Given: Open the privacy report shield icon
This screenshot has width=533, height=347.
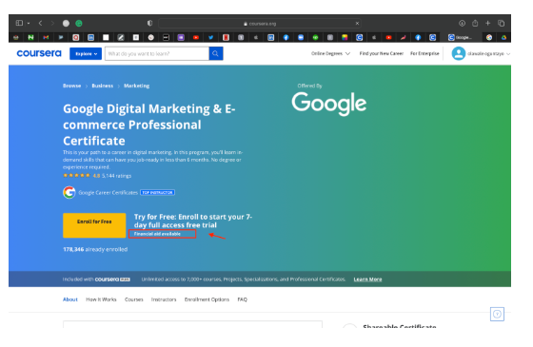Looking at the screenshot, I should [149, 23].
